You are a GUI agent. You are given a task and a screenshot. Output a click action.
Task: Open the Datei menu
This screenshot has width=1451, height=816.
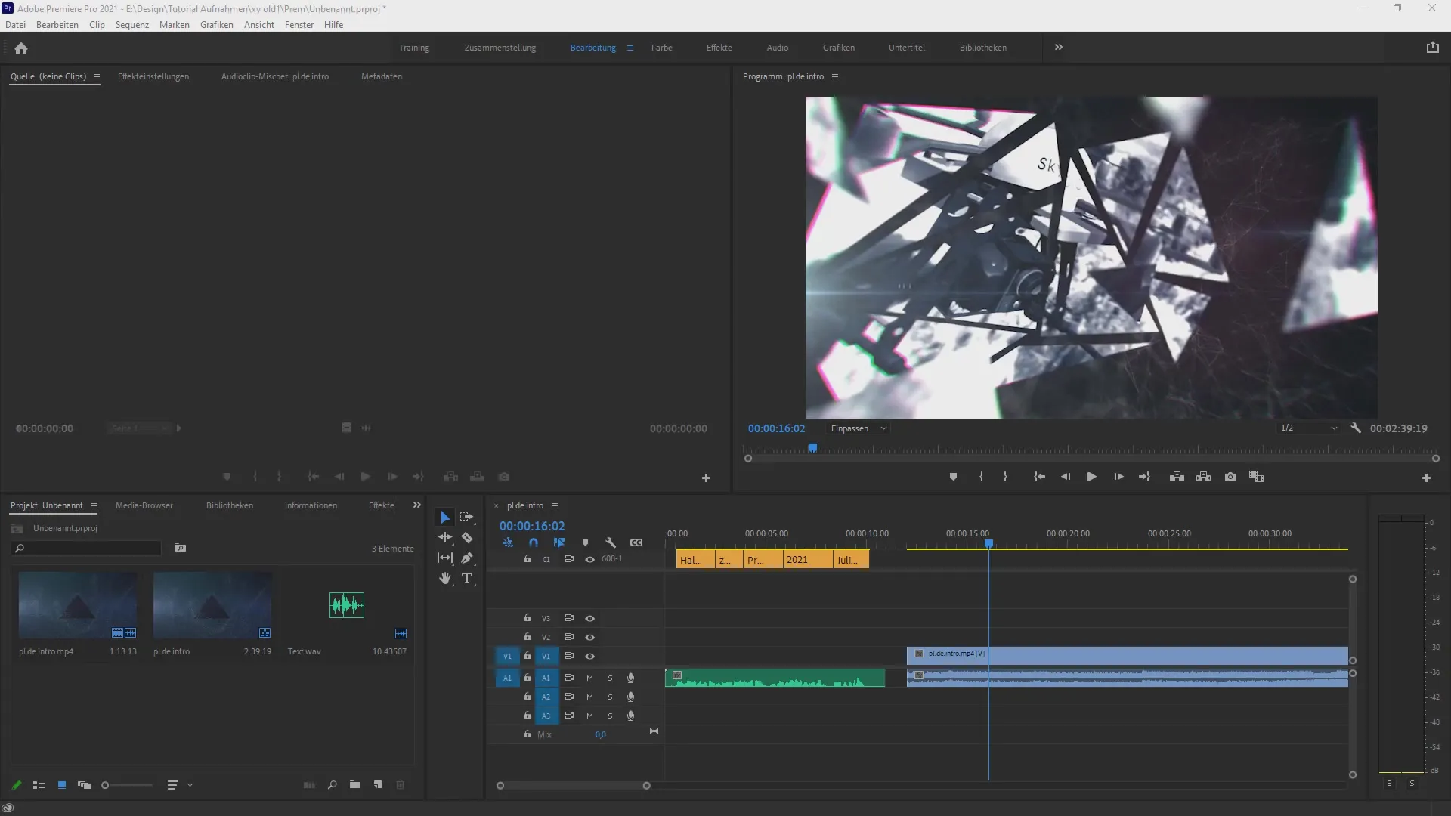[15, 25]
